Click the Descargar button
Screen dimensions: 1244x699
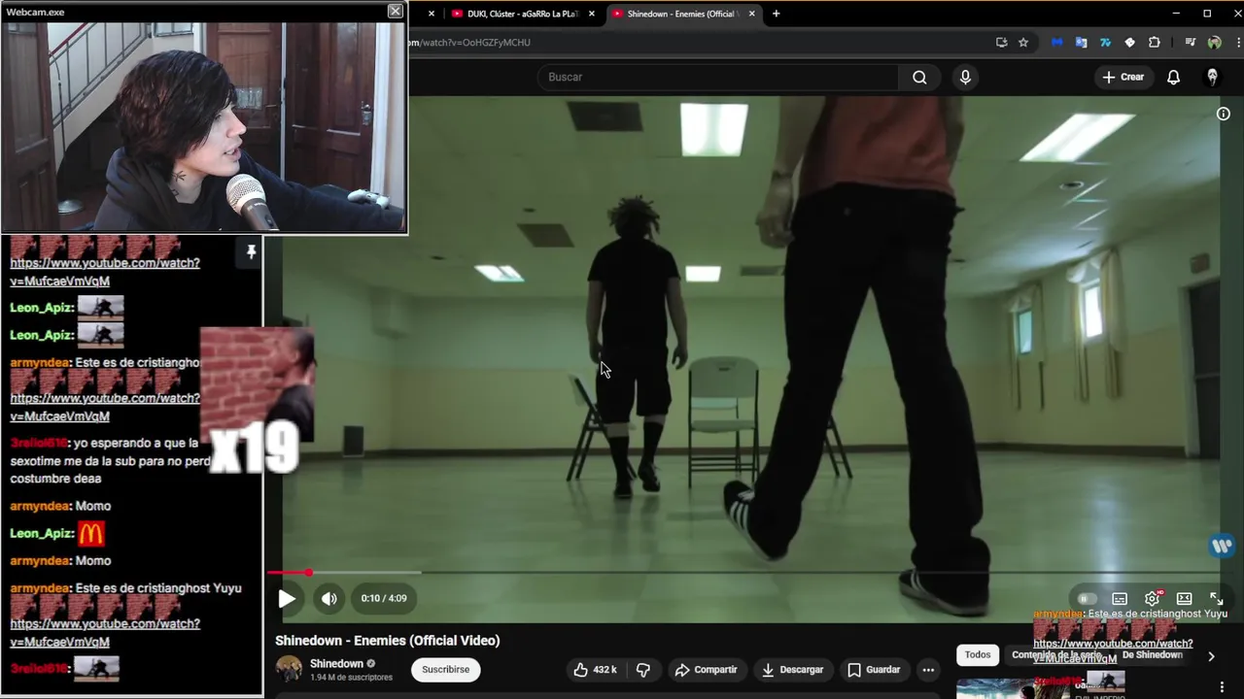(x=792, y=670)
